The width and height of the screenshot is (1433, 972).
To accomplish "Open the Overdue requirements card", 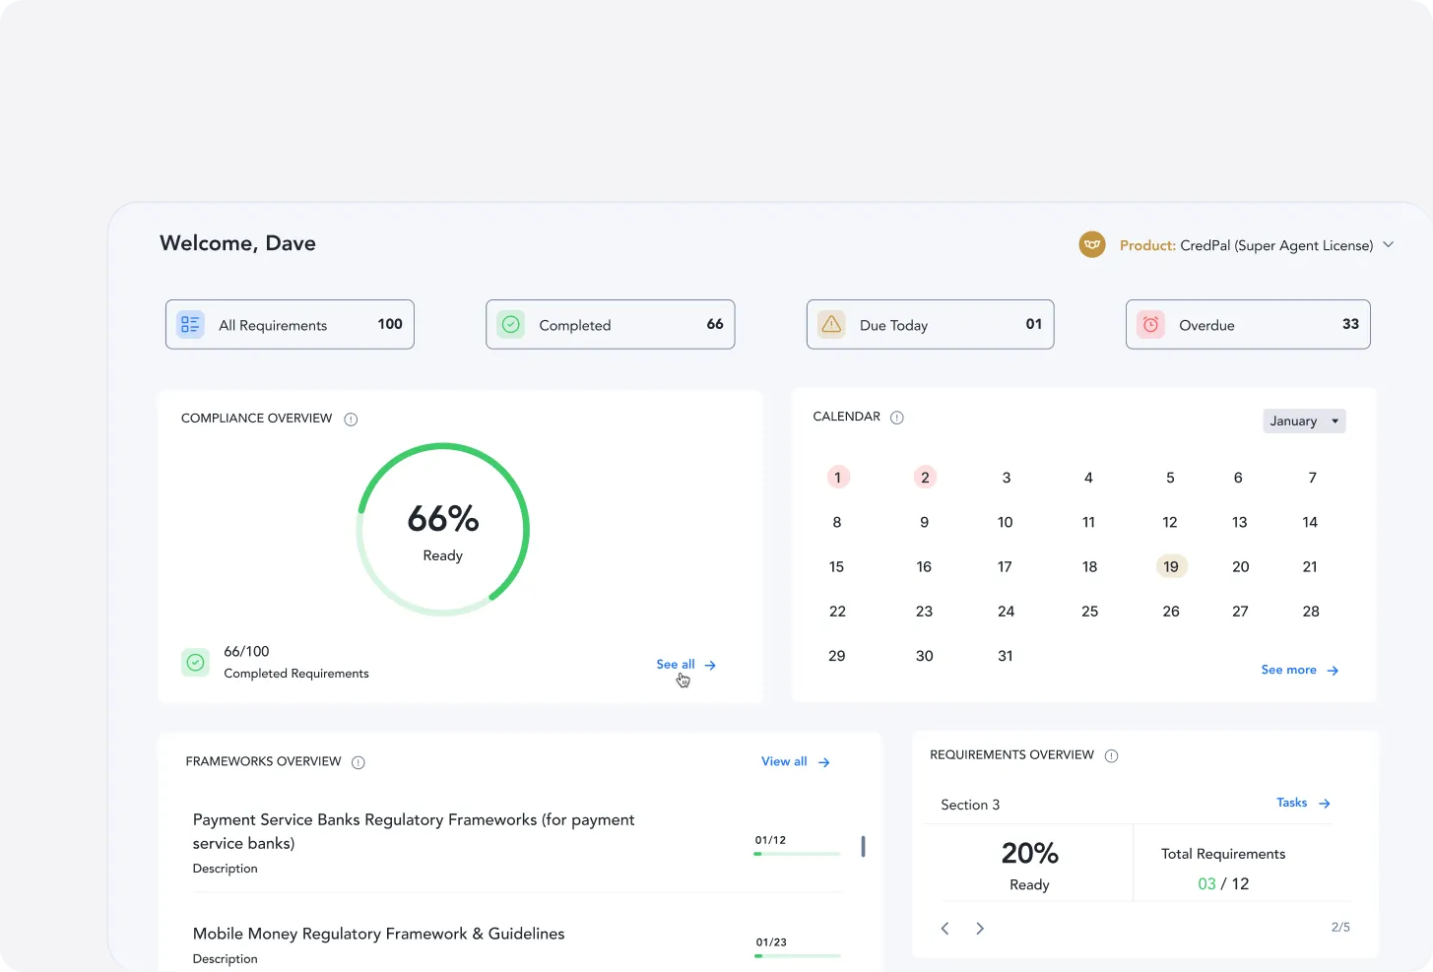I will pyautogui.click(x=1248, y=324).
